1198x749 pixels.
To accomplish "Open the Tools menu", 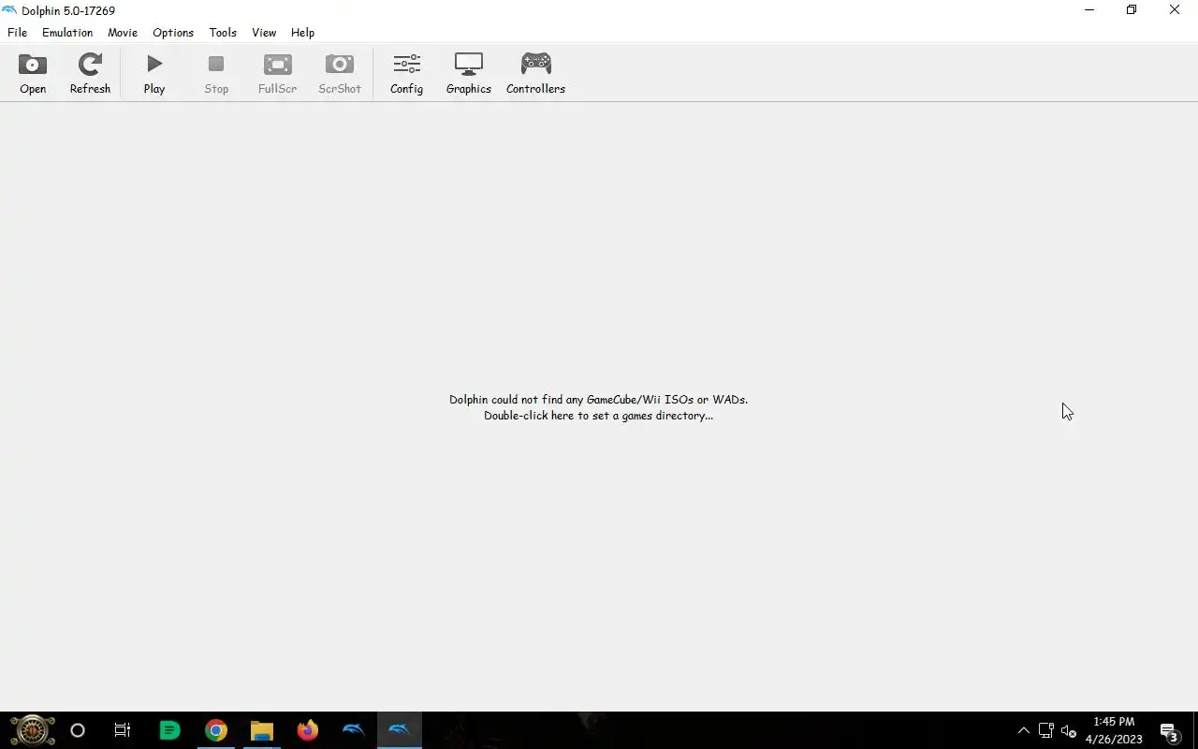I will click(x=223, y=32).
